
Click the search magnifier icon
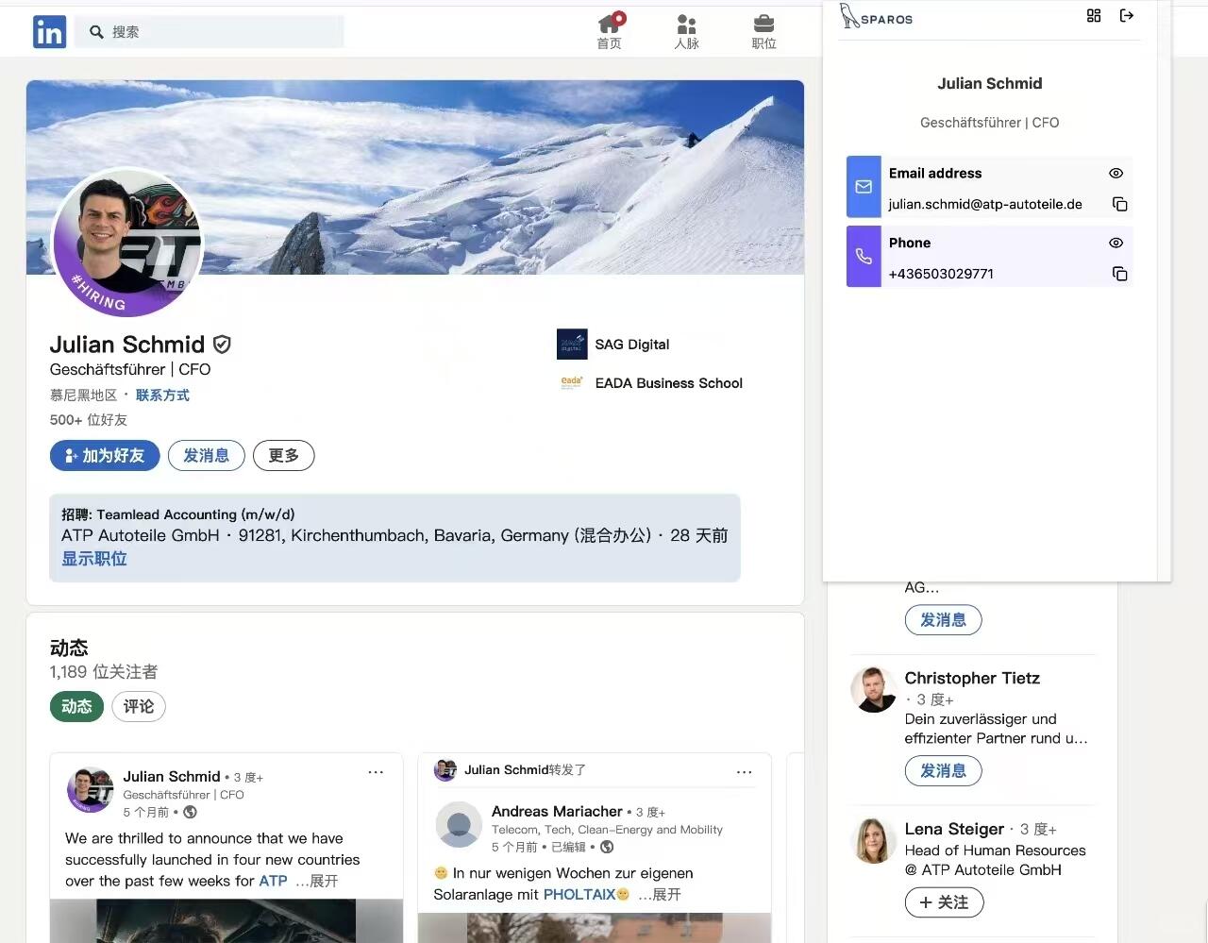tap(96, 32)
